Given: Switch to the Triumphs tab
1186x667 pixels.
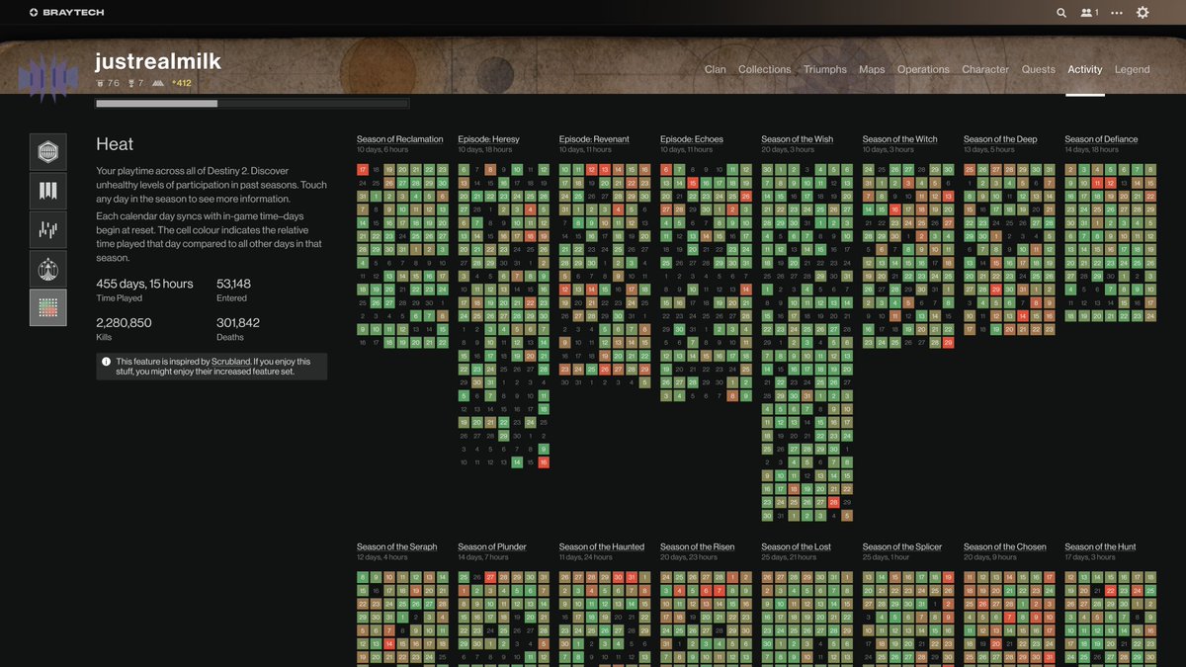Looking at the screenshot, I should 825,69.
